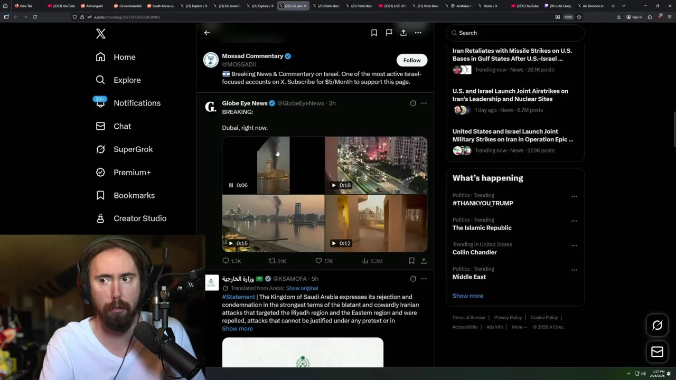676x380 pixels.
Task: Open Ads info footer link
Action: click(495, 327)
